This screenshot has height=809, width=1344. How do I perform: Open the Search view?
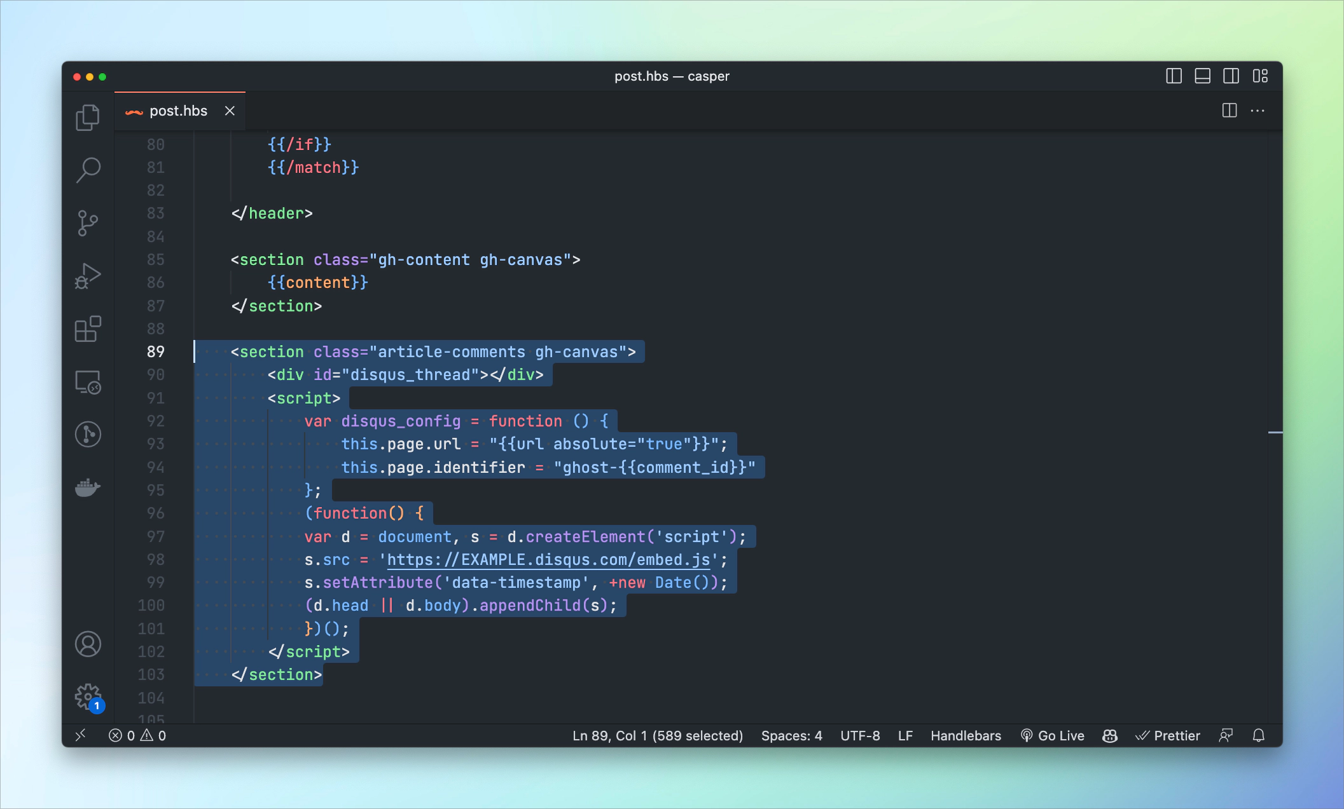pyautogui.click(x=88, y=170)
